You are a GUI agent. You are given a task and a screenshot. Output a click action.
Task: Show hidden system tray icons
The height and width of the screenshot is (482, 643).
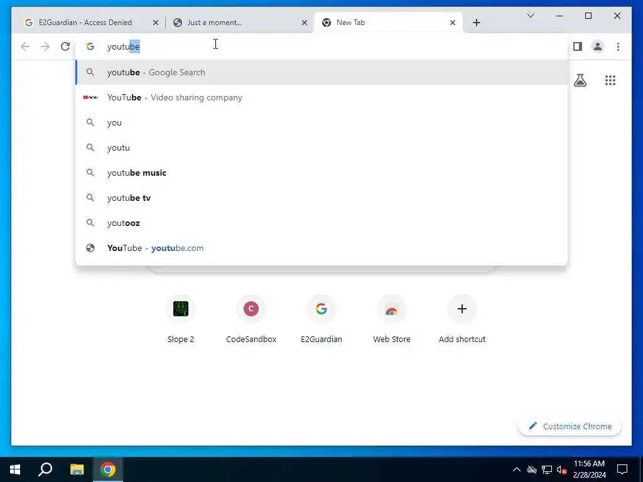[x=517, y=469]
